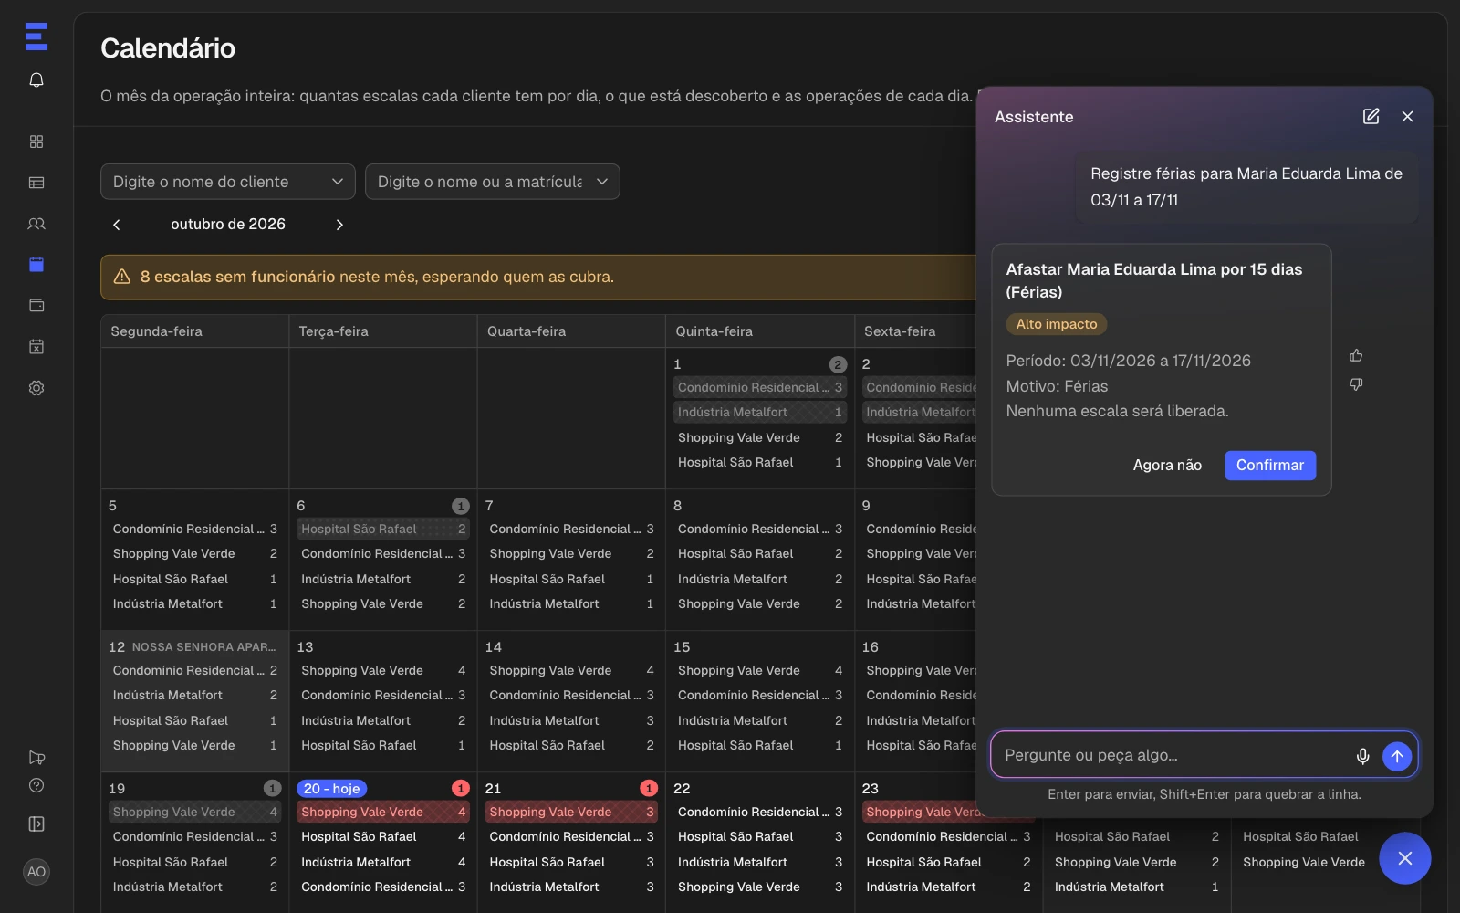
Task: Confirm the vacation registration
Action: 1270,466
